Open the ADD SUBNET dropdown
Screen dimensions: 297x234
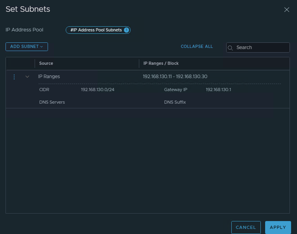(27, 47)
